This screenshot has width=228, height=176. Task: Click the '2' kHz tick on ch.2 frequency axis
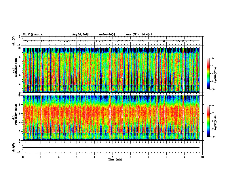pos(20,131)
